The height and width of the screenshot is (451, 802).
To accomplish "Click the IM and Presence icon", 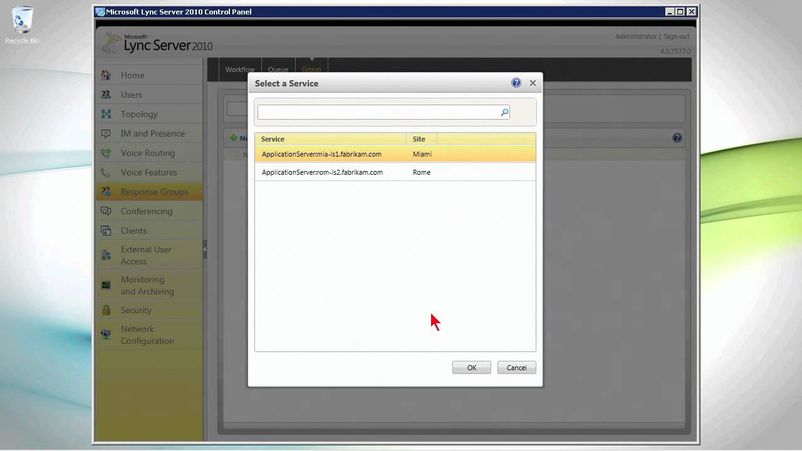I will click(107, 133).
